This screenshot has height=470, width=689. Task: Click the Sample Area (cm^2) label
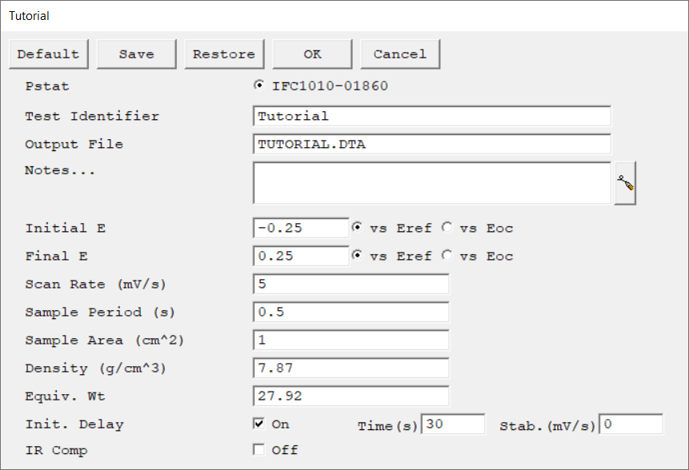coord(105,341)
